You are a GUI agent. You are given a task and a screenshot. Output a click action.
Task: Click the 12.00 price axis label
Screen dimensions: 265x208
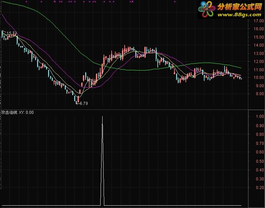point(259,62)
